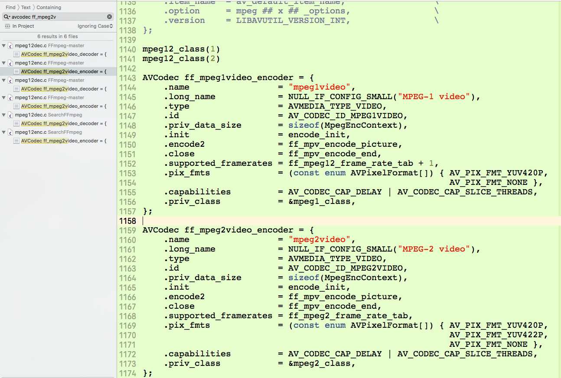561x378 pixels.
Task: Collapse mpeg12dec.c SearchFFmpeg results group
Action: [4, 115]
